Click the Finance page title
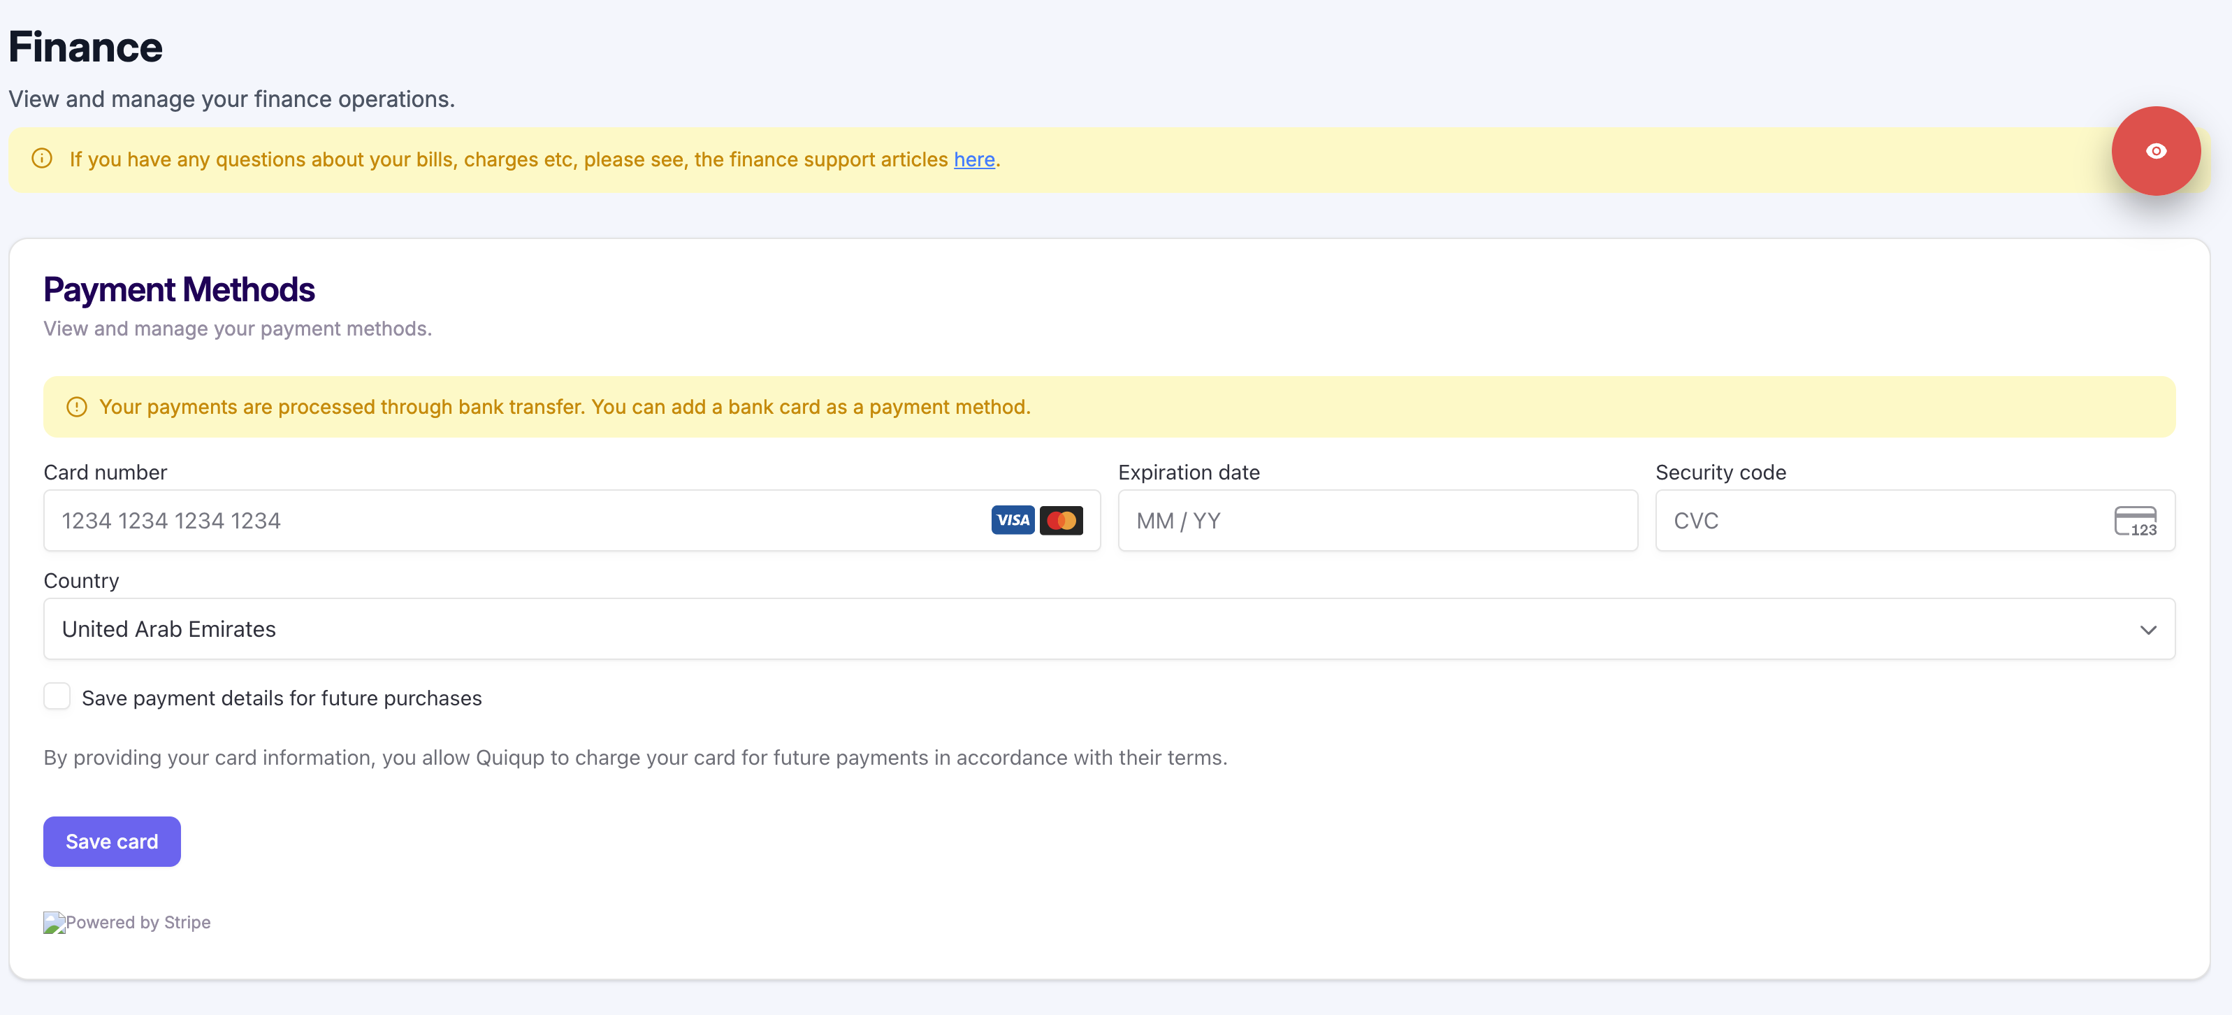Image resolution: width=2232 pixels, height=1015 pixels. pos(85,47)
